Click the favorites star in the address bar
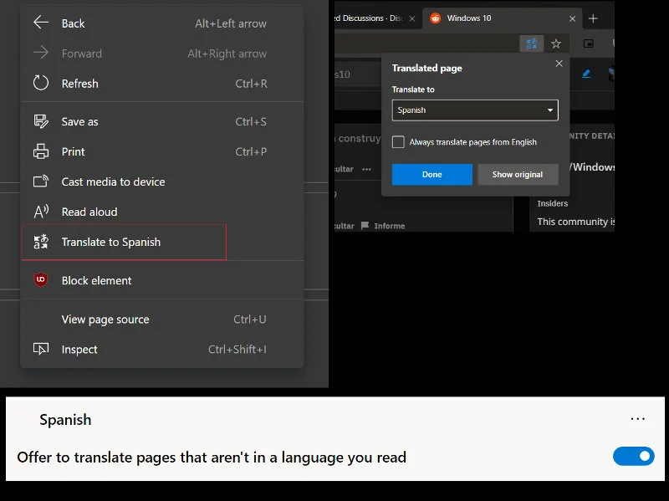 (x=556, y=43)
